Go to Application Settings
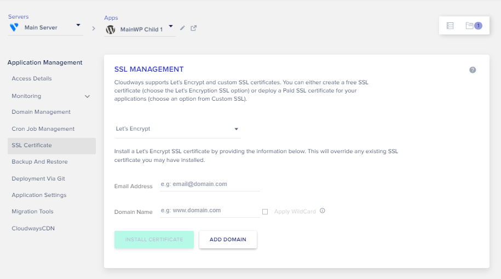501x279 pixels. coord(39,195)
